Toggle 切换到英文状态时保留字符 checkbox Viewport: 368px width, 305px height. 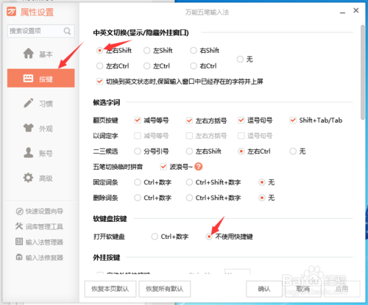click(99, 82)
